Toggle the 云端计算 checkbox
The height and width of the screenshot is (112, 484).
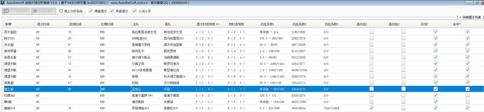pos(135,11)
